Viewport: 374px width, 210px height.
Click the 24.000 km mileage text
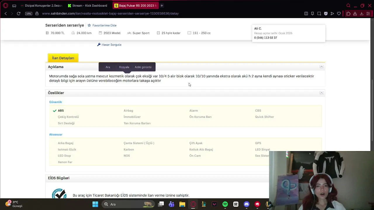click(x=84, y=33)
